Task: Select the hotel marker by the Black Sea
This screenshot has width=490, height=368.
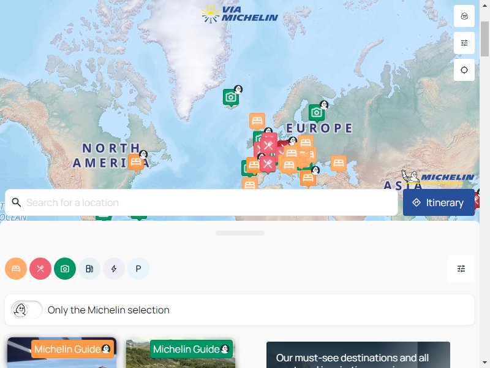Action: click(339, 163)
